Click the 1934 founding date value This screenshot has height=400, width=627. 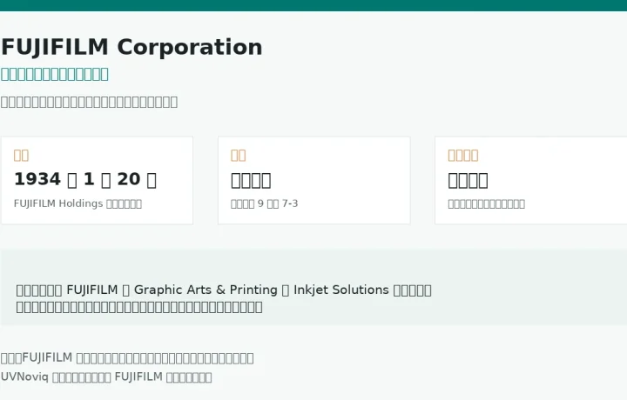85,180
